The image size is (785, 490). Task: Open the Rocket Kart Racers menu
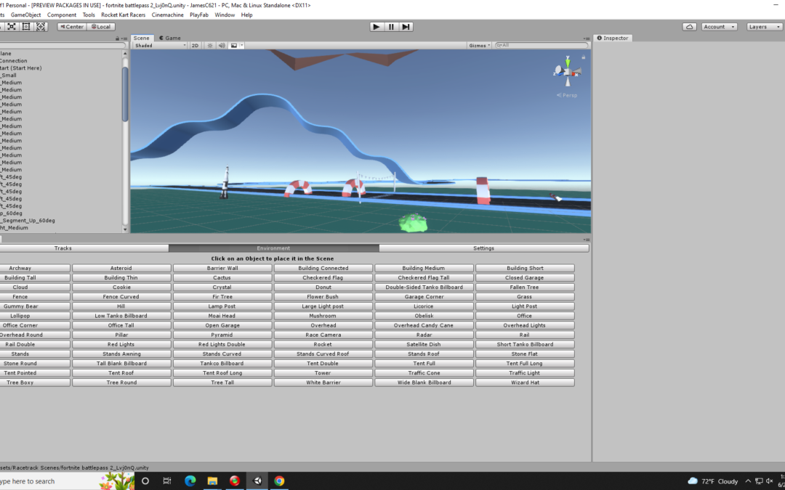[123, 15]
